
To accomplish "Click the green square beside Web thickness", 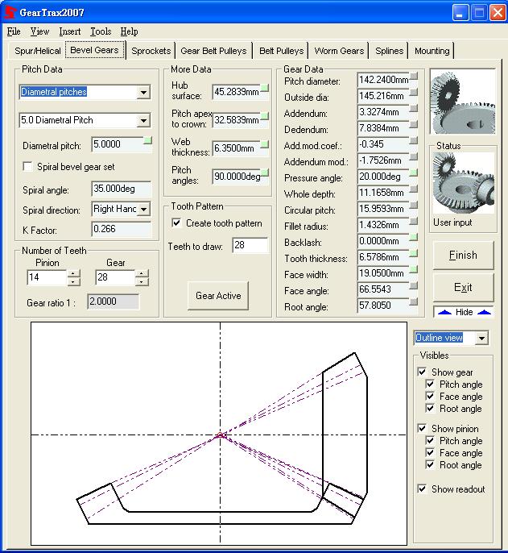I will pos(264,144).
